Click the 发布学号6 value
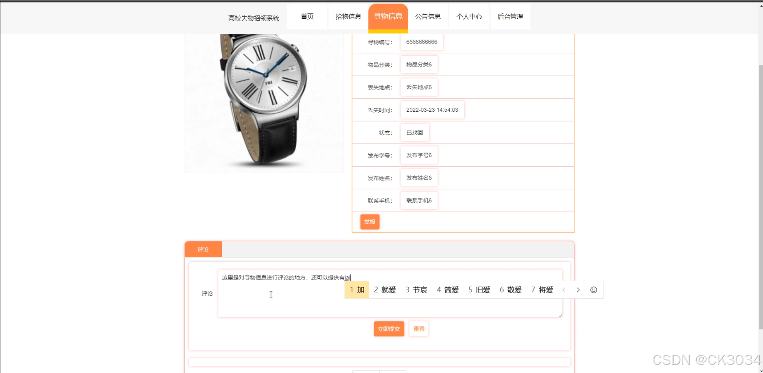 pyautogui.click(x=419, y=155)
